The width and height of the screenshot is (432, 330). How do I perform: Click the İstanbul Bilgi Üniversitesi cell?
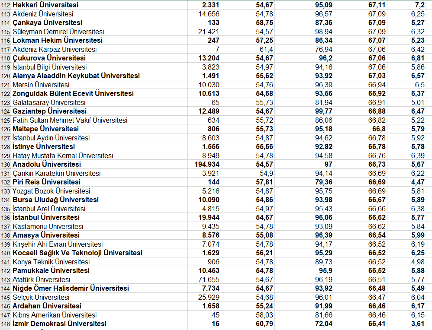point(99,67)
